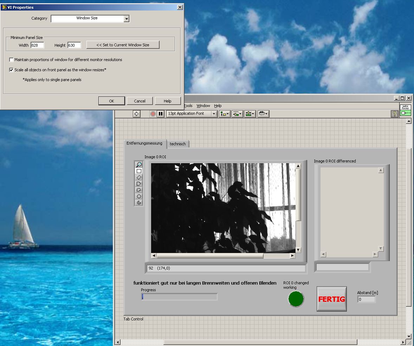Click the Abort Execution red button
Screen dimensions: 414x346
point(153,114)
